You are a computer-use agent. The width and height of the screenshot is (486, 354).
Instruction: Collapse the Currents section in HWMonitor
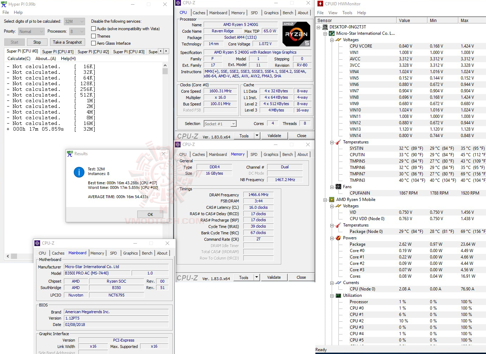click(332, 283)
